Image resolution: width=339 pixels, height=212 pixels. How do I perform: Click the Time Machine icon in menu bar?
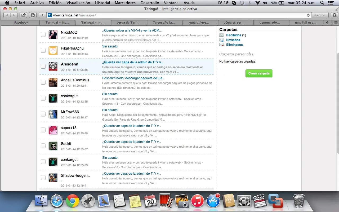coord(242,3)
